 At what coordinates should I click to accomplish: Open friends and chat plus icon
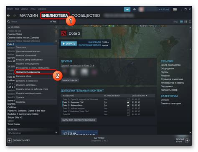point(188,140)
